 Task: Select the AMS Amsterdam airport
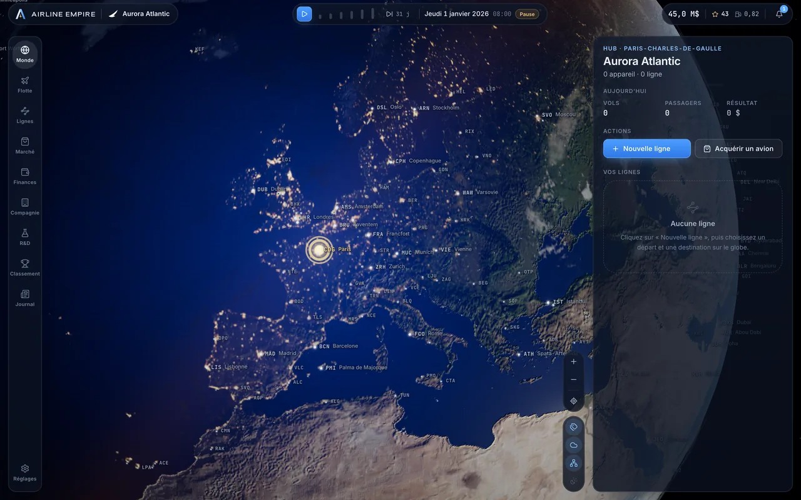[359, 207]
